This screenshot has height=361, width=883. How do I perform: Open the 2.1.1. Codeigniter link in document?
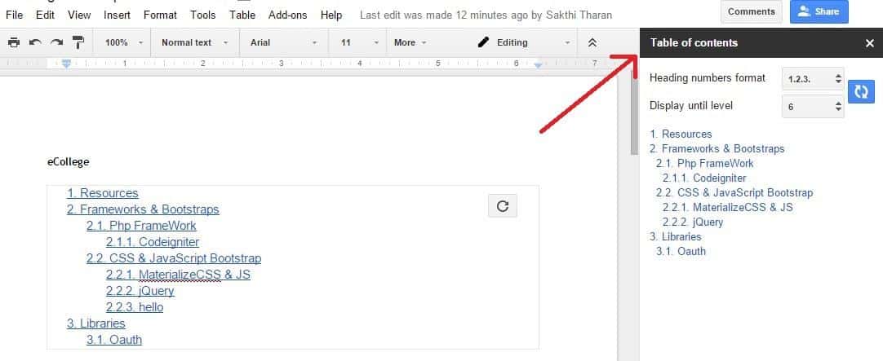click(x=153, y=242)
